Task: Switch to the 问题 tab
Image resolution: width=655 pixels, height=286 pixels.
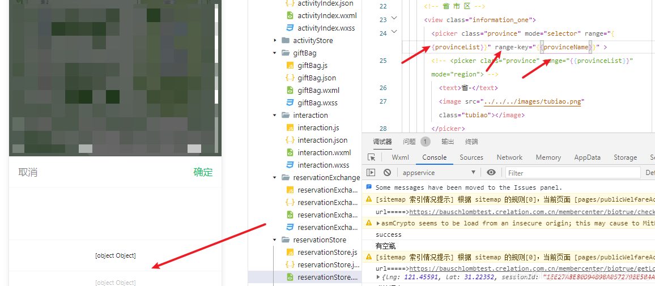Action: point(409,142)
